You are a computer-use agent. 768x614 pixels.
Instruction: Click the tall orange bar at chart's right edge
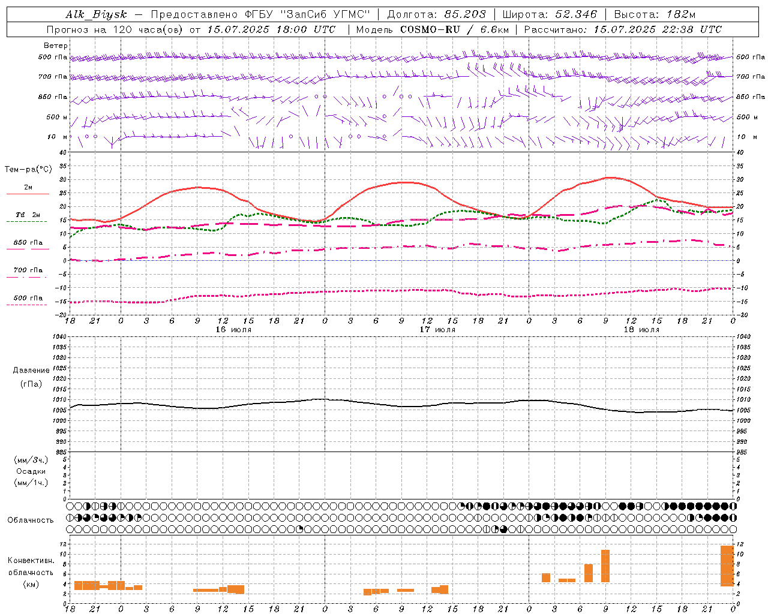[727, 566]
